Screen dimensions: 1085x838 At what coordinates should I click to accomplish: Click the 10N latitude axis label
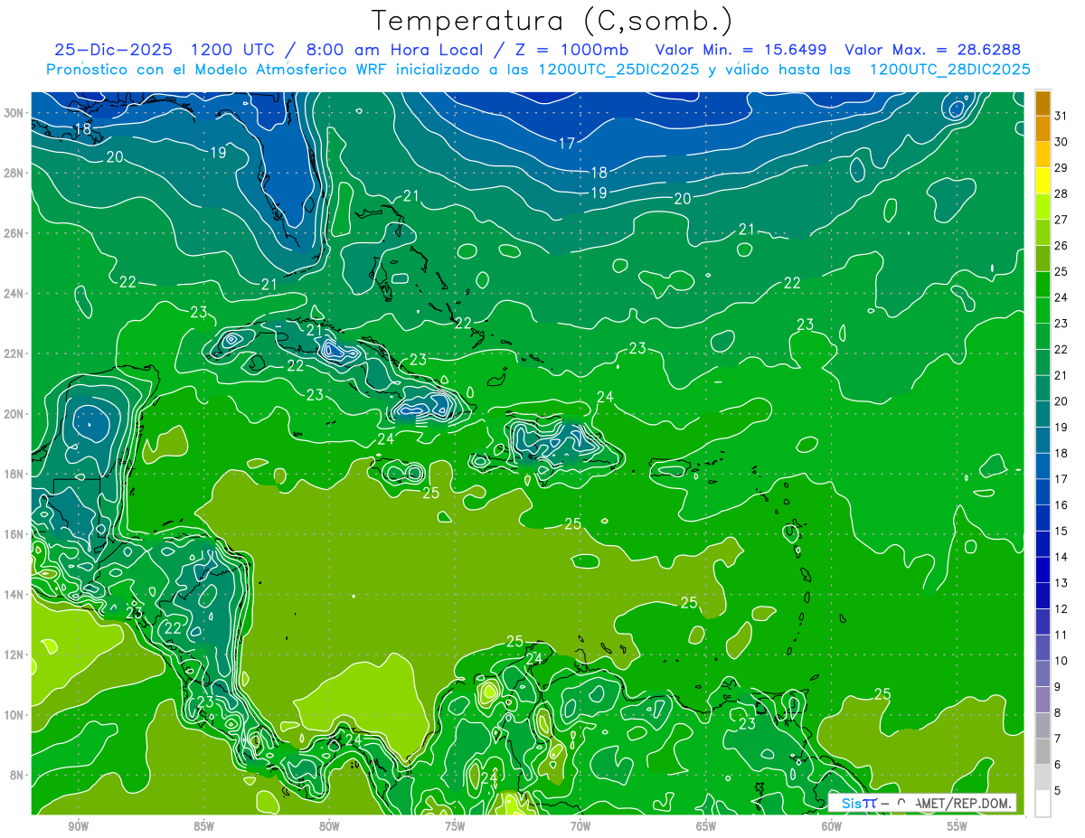[15, 714]
